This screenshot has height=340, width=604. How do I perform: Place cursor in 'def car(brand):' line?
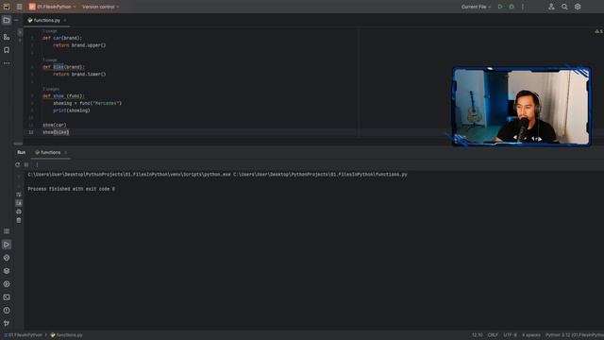coord(62,38)
